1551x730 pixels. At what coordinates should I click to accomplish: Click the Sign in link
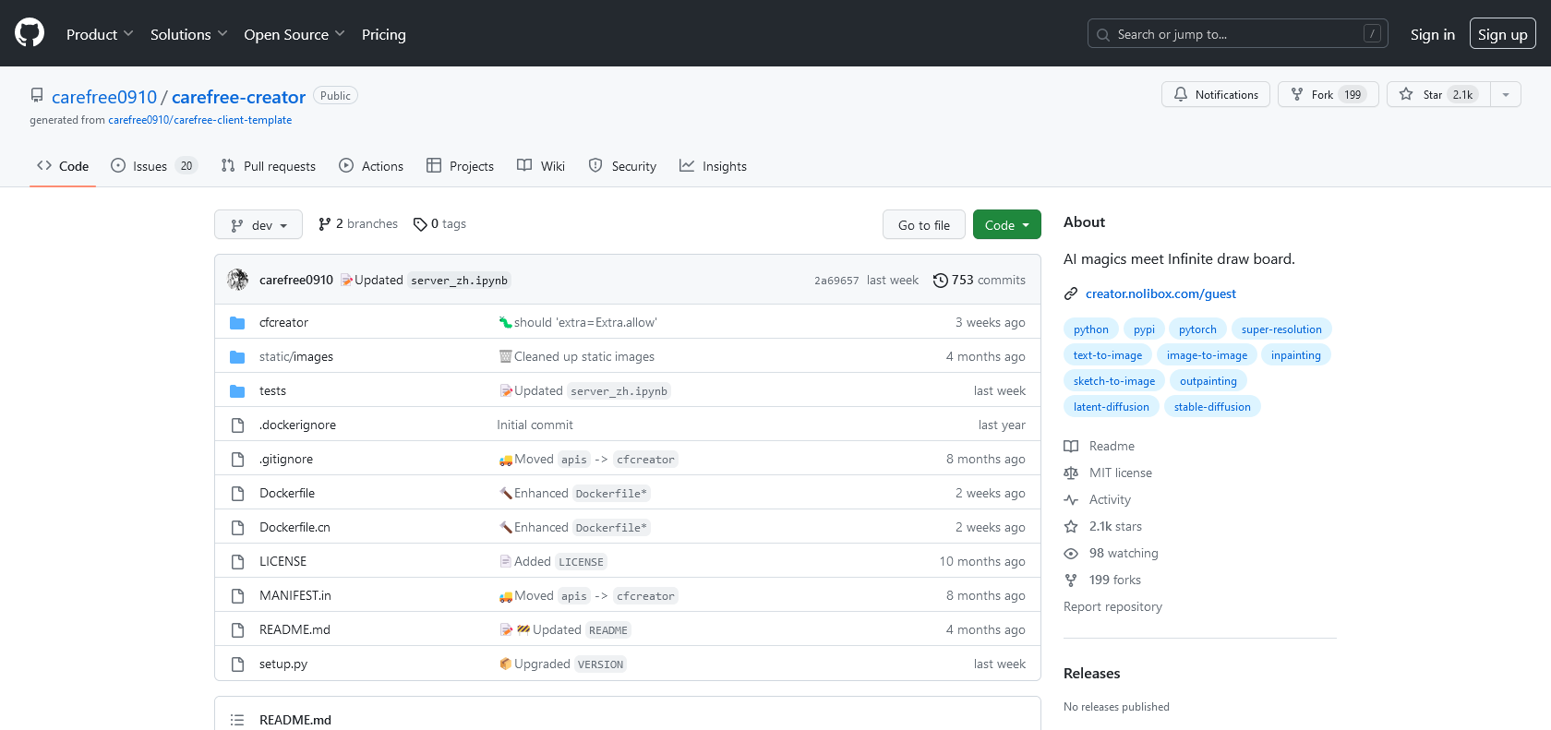[x=1432, y=34]
